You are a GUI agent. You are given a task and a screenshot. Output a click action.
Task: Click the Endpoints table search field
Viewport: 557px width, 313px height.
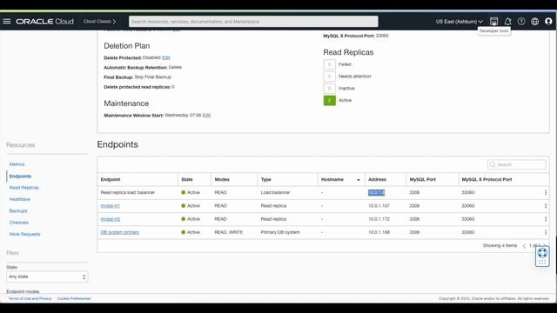click(x=517, y=164)
